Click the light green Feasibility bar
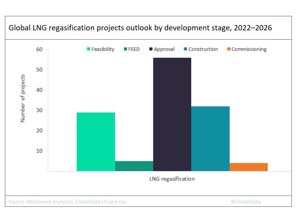 [96, 142]
